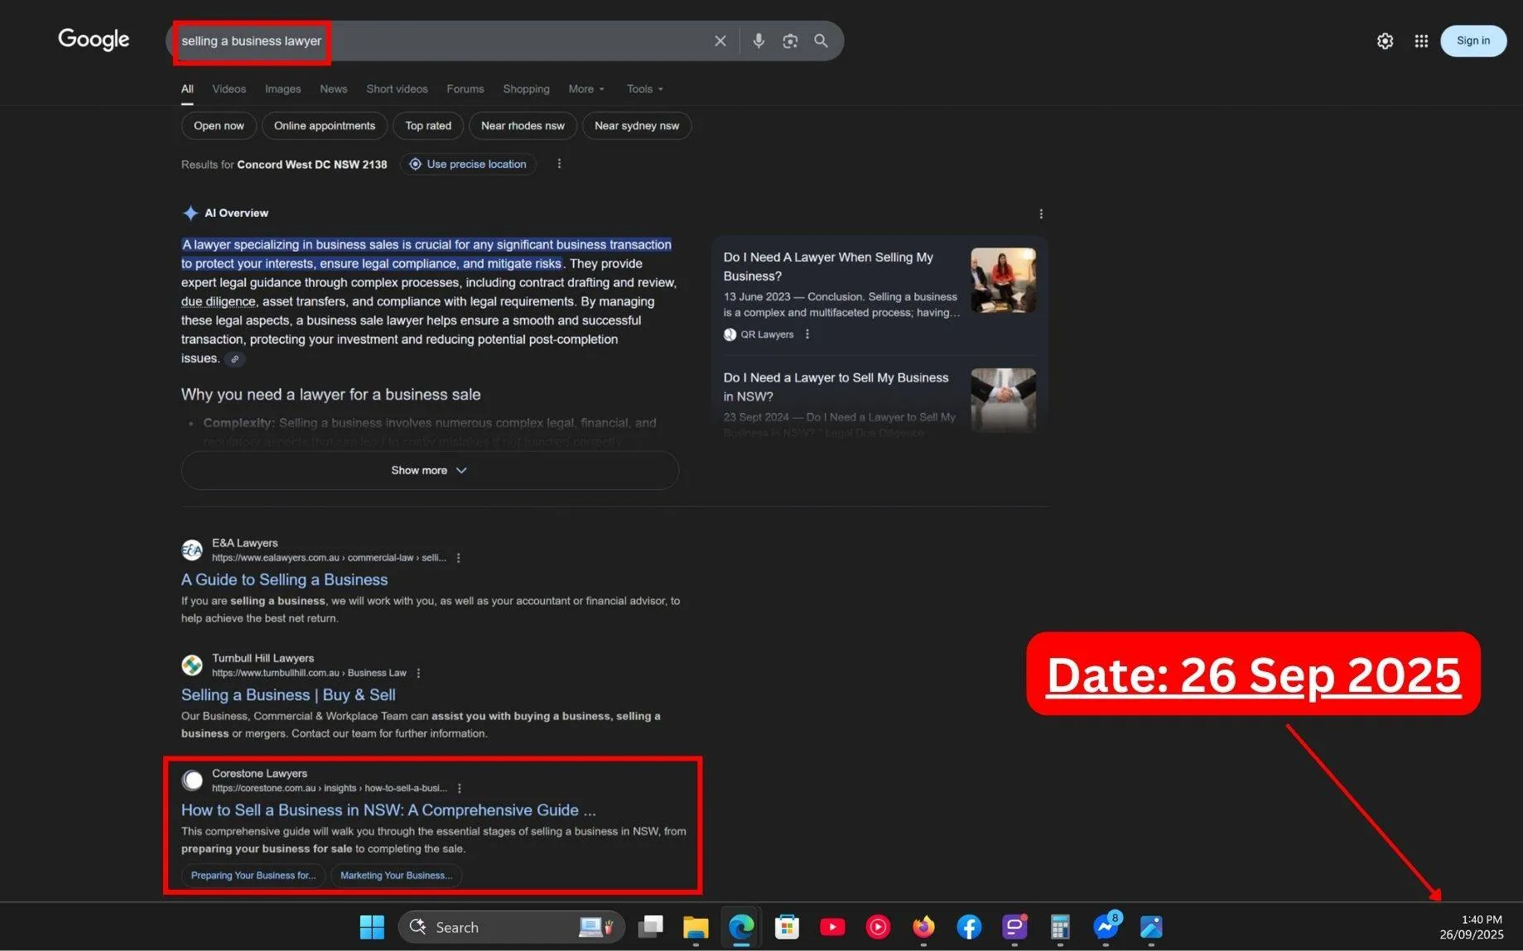Open Google Lens image search
This screenshot has width=1523, height=951.
(789, 40)
